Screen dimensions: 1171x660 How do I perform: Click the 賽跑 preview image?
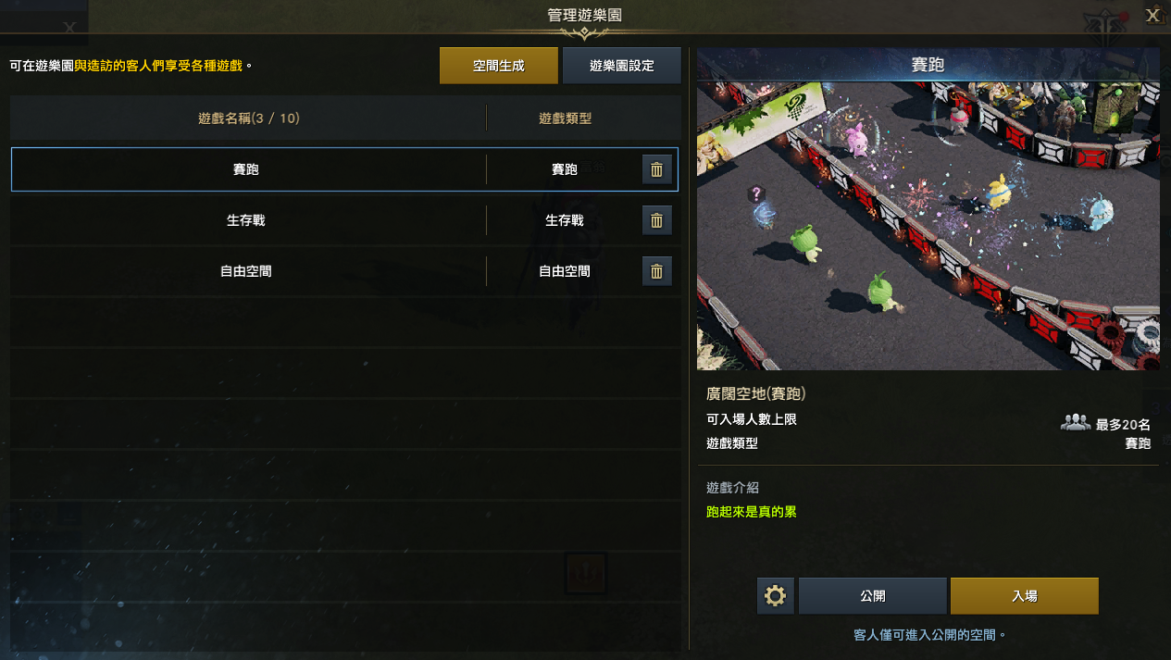coord(928,226)
